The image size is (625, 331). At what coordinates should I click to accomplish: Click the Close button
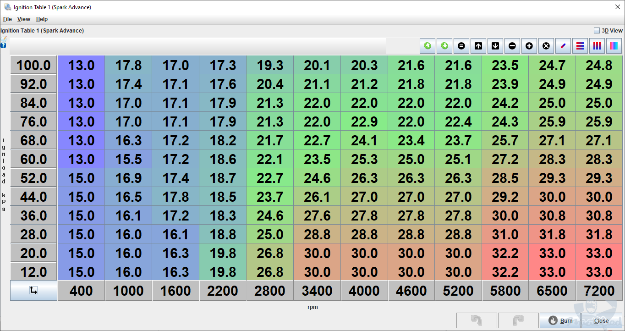point(602,320)
